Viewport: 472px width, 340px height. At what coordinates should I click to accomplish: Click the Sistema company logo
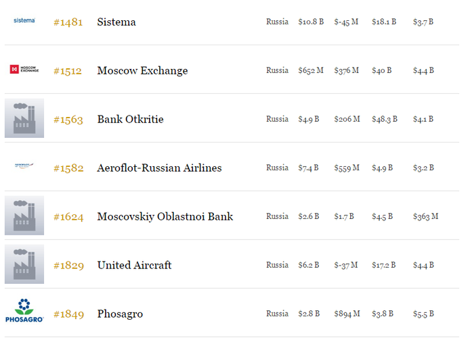pos(24,21)
